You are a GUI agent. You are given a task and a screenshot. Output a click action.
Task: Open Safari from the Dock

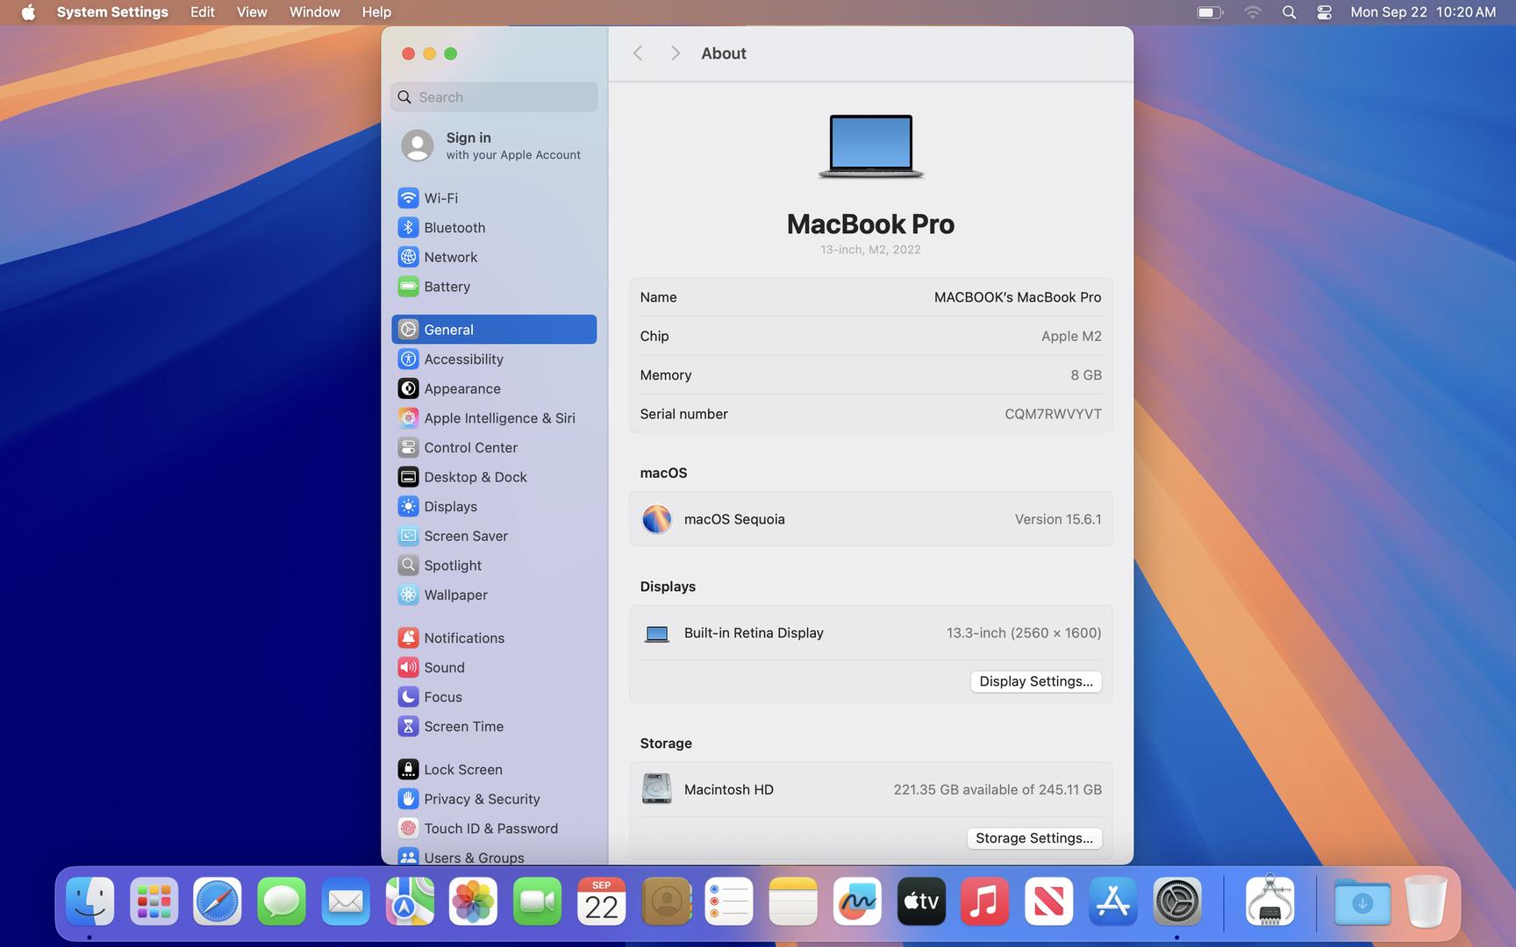tap(218, 901)
